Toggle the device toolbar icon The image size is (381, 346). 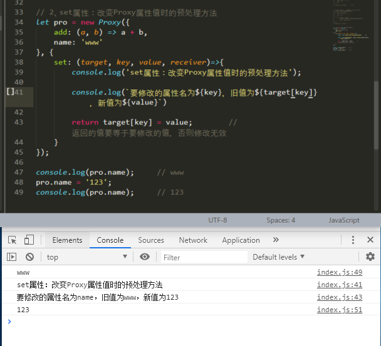tap(29, 240)
